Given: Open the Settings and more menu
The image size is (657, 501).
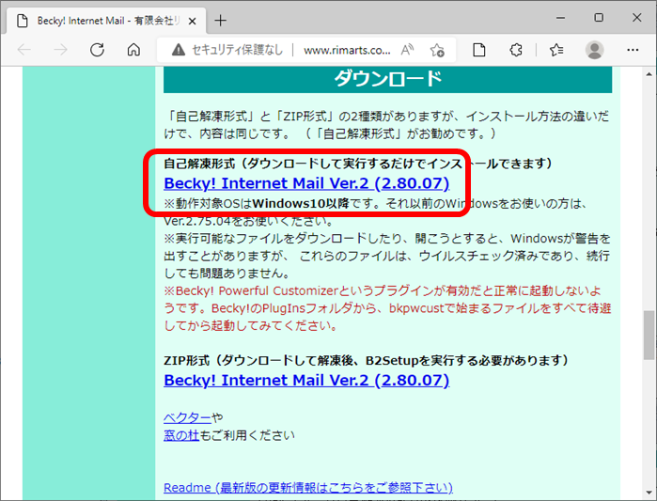Looking at the screenshot, I should click(633, 50).
